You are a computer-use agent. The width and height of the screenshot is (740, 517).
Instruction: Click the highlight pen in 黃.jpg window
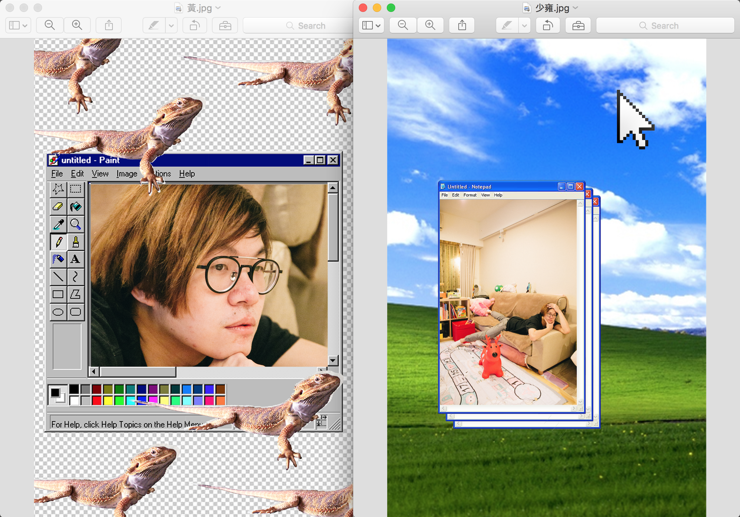(x=153, y=25)
